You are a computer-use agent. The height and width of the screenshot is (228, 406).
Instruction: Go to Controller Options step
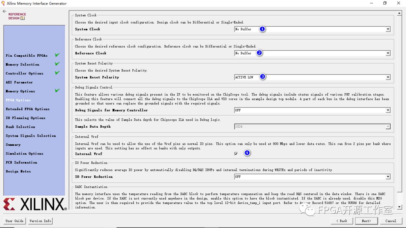click(x=24, y=73)
